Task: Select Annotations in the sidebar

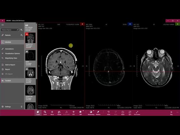Action: 9,49
